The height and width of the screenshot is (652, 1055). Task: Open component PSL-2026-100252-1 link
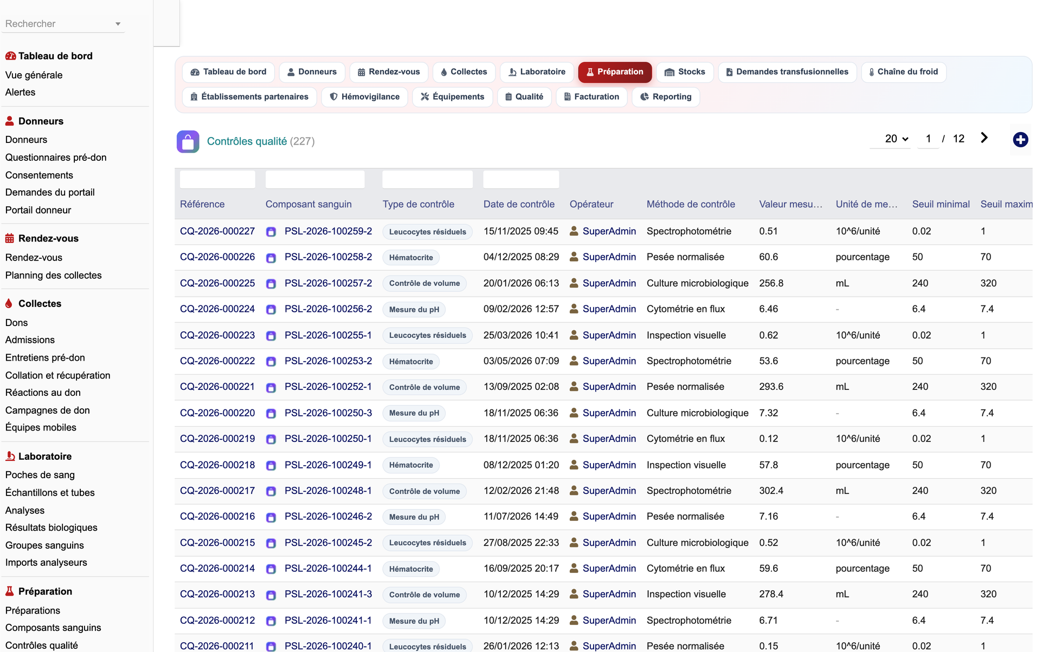coord(328,387)
